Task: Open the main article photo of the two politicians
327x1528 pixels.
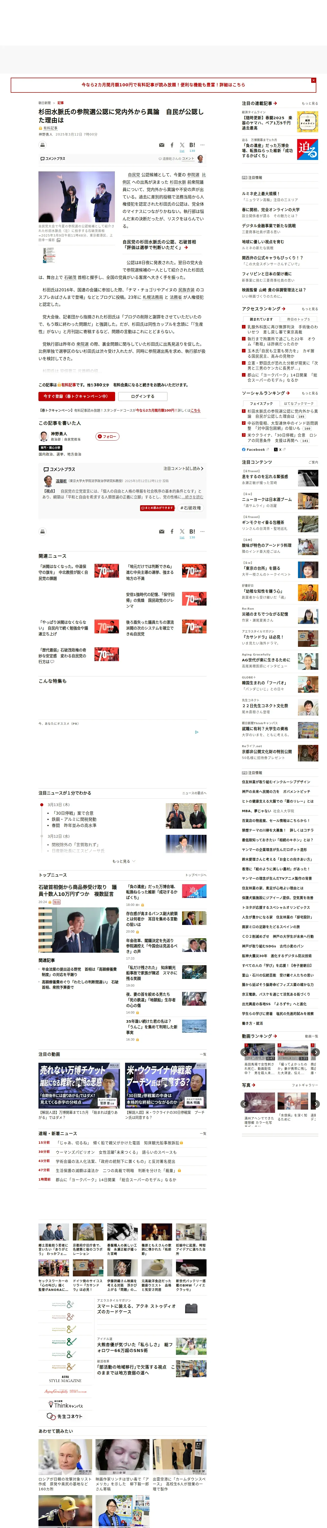Action: 77,197
